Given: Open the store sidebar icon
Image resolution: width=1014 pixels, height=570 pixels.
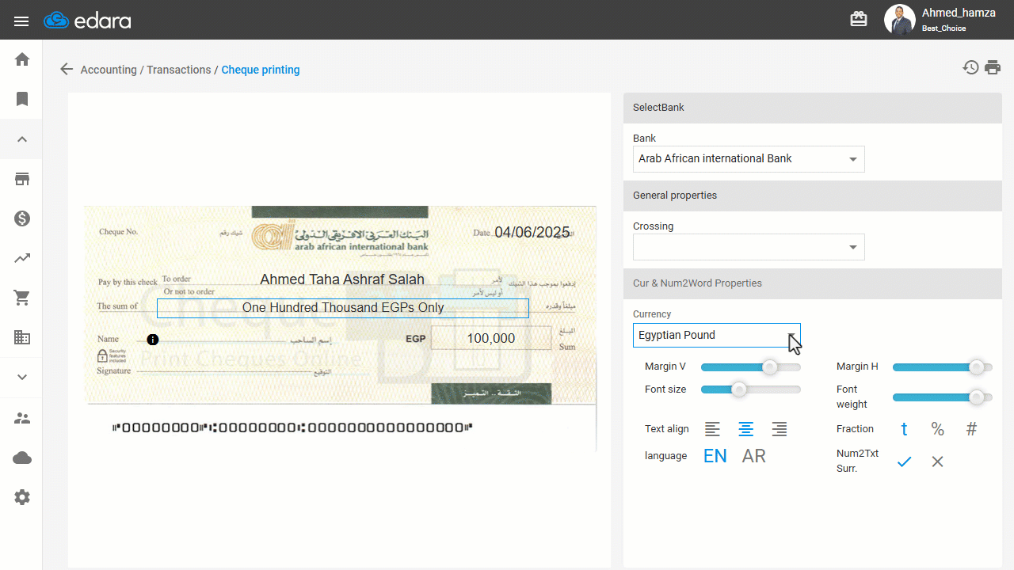Looking at the screenshot, I should tap(22, 179).
